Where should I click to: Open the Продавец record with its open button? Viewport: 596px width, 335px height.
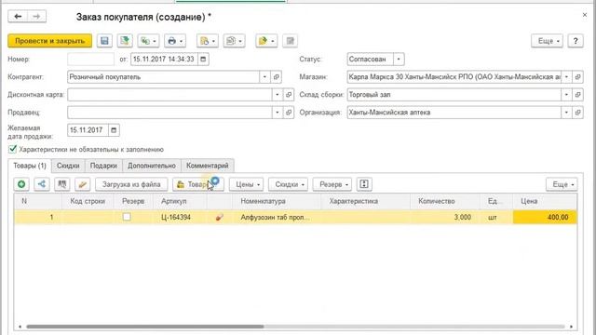(x=289, y=113)
